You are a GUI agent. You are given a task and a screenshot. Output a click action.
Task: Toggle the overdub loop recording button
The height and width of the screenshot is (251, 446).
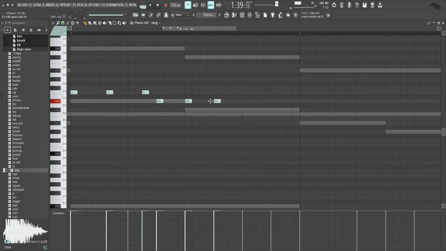211,5
